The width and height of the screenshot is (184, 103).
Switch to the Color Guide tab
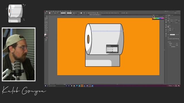[157, 15]
